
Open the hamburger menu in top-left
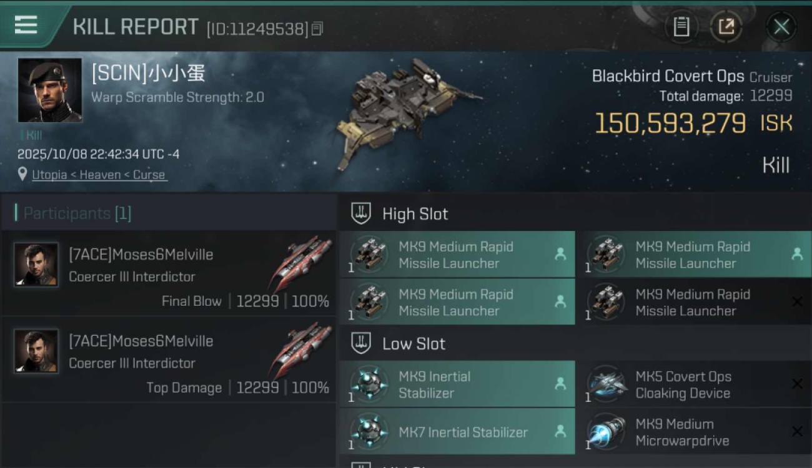point(26,25)
